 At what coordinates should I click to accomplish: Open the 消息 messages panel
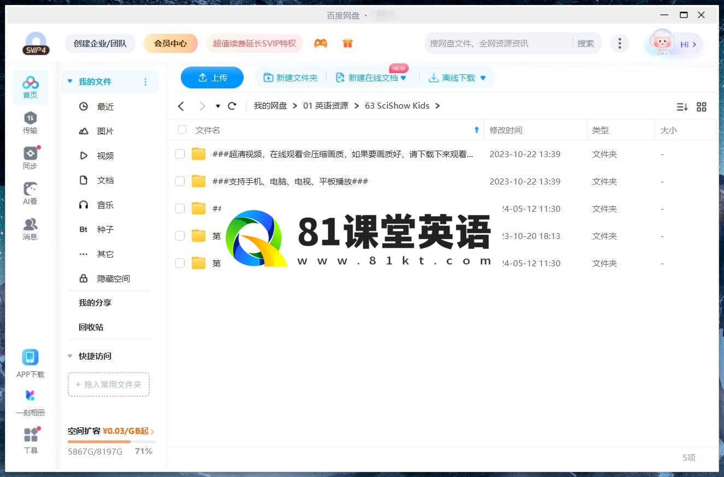(x=30, y=229)
